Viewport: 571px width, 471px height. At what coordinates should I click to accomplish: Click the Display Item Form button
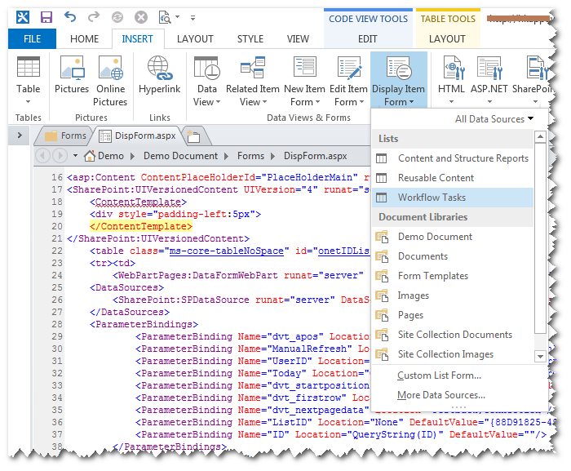click(x=398, y=80)
